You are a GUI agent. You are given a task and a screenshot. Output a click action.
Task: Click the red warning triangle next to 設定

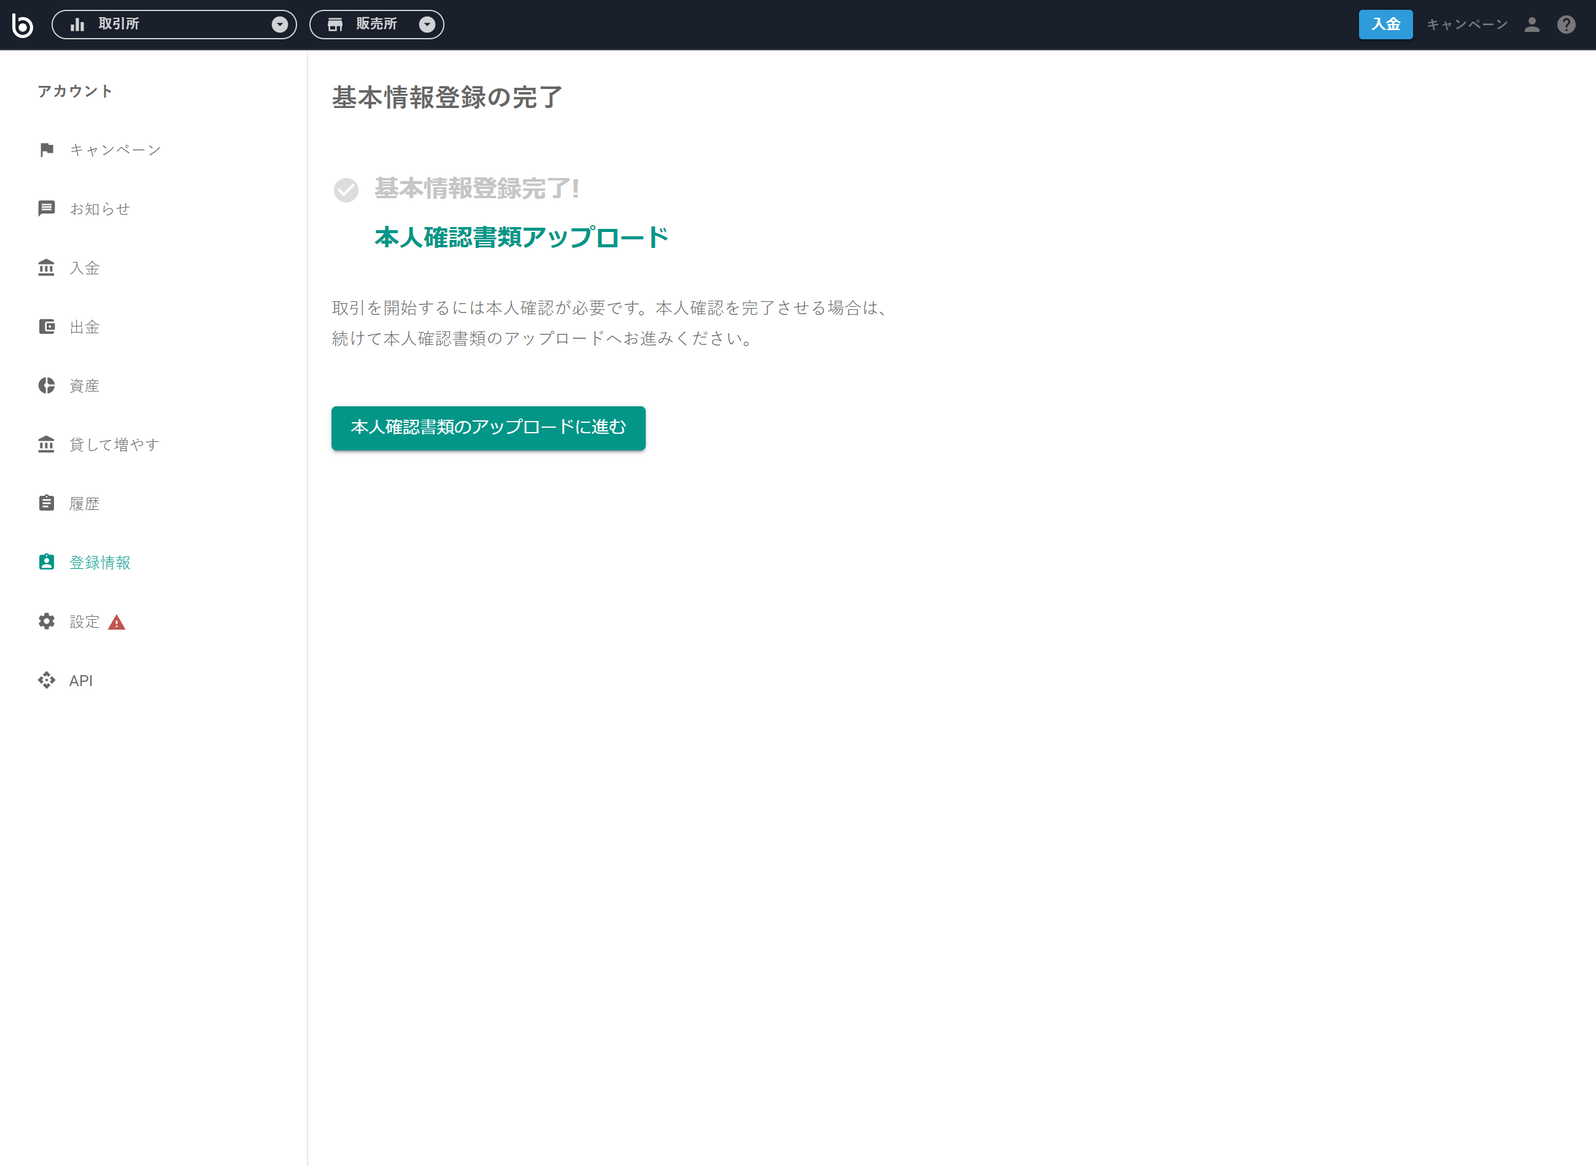[117, 622]
